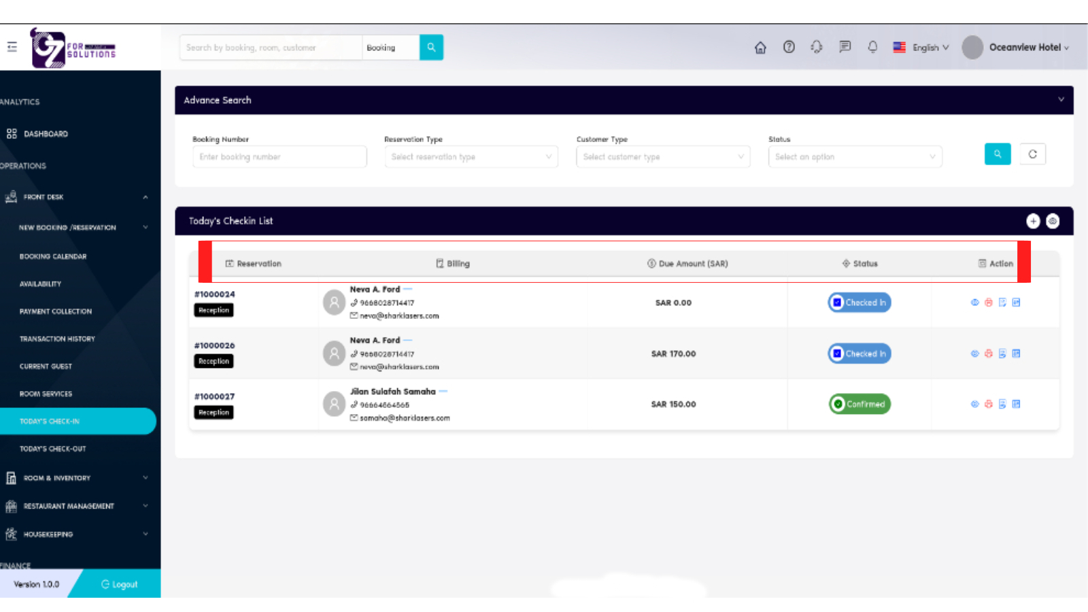Click the plus icon in Today's Checkin List
Image resolution: width=1088 pixels, height=612 pixels.
[1033, 221]
